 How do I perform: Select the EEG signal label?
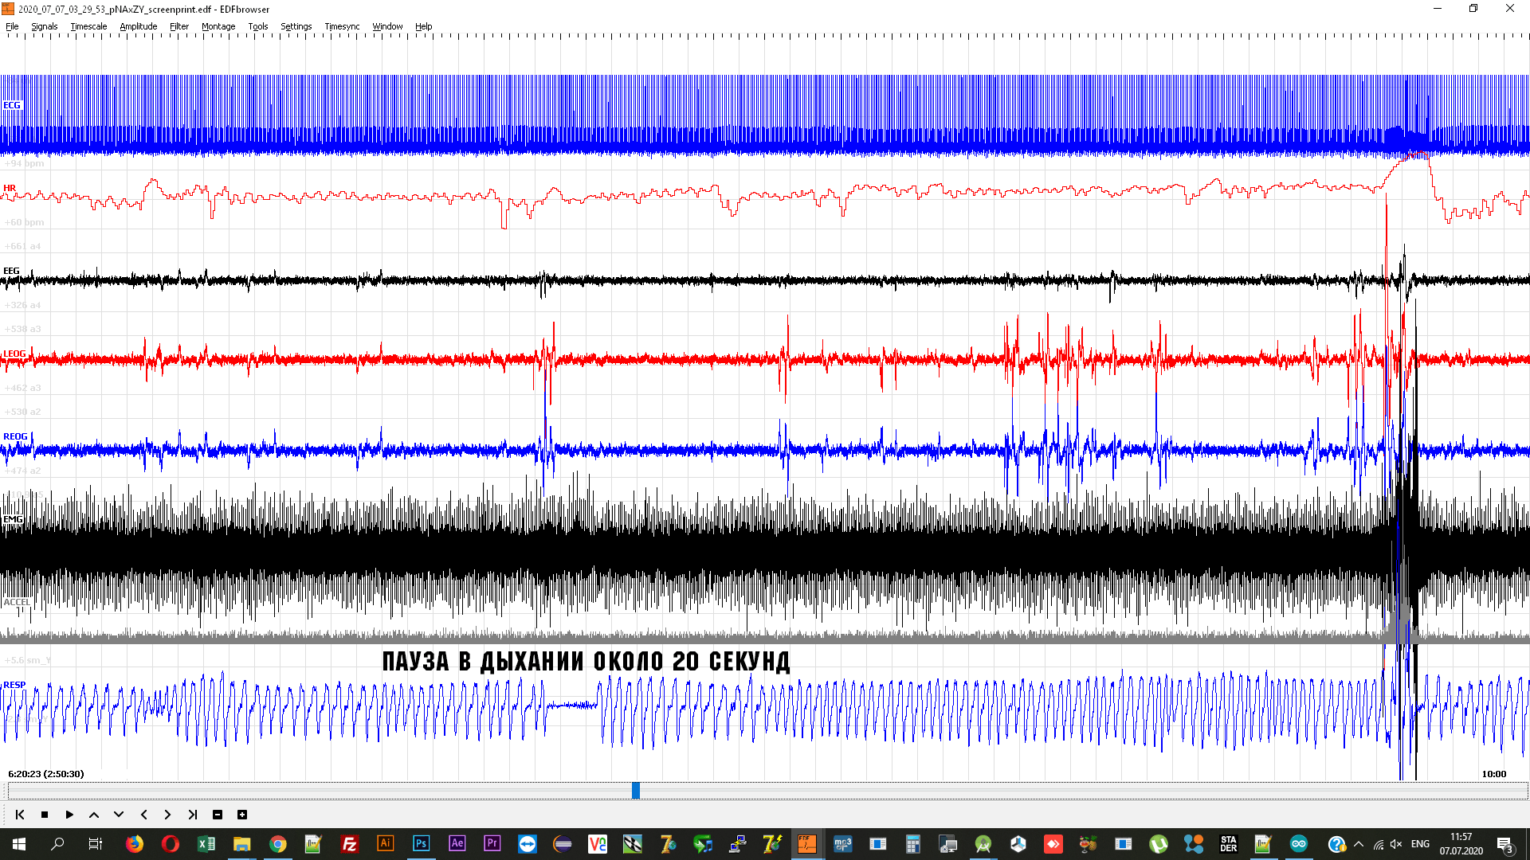[11, 271]
